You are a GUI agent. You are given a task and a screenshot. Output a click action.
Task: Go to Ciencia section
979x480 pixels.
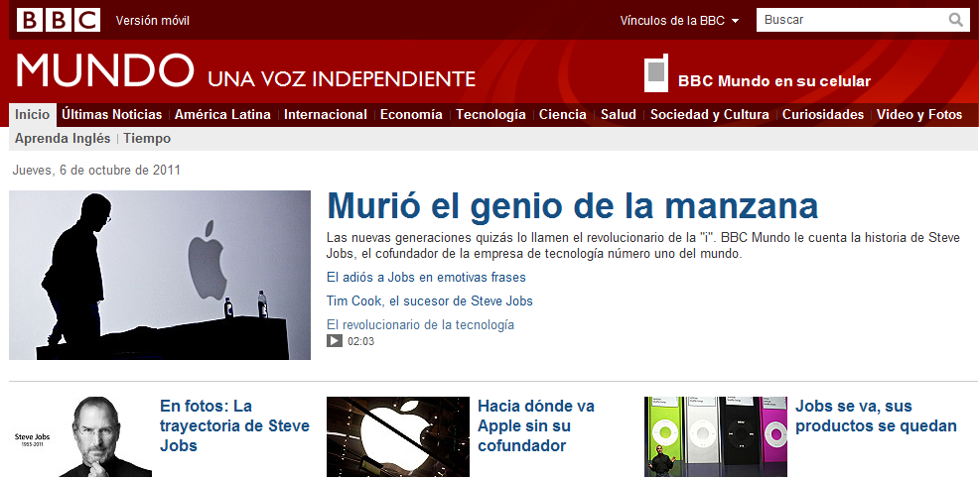tap(563, 115)
